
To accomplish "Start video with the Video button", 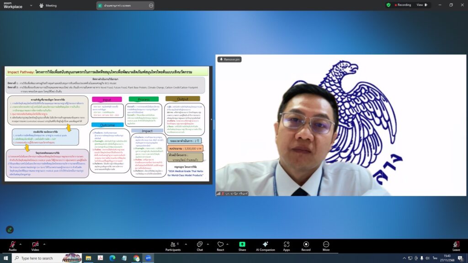I will tap(35, 245).
